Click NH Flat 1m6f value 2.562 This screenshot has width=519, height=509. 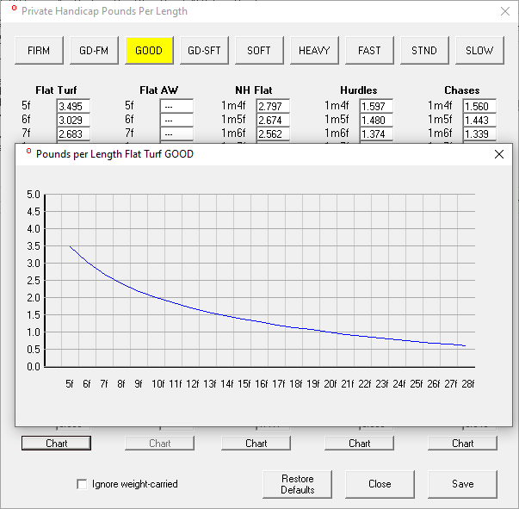click(273, 133)
